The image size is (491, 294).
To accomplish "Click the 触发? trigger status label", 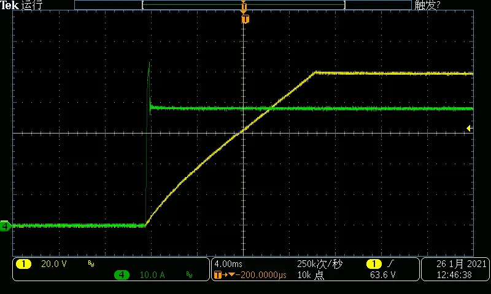I will pyautogui.click(x=427, y=5).
